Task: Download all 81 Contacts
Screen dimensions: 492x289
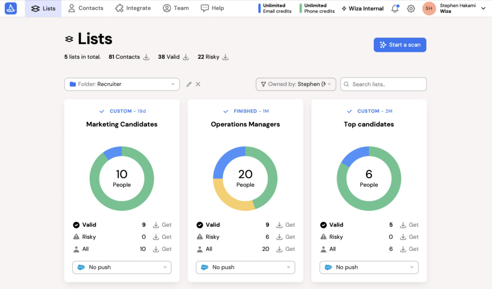Action: point(146,57)
